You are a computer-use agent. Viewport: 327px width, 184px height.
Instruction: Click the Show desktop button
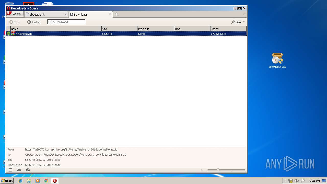click(x=324, y=181)
